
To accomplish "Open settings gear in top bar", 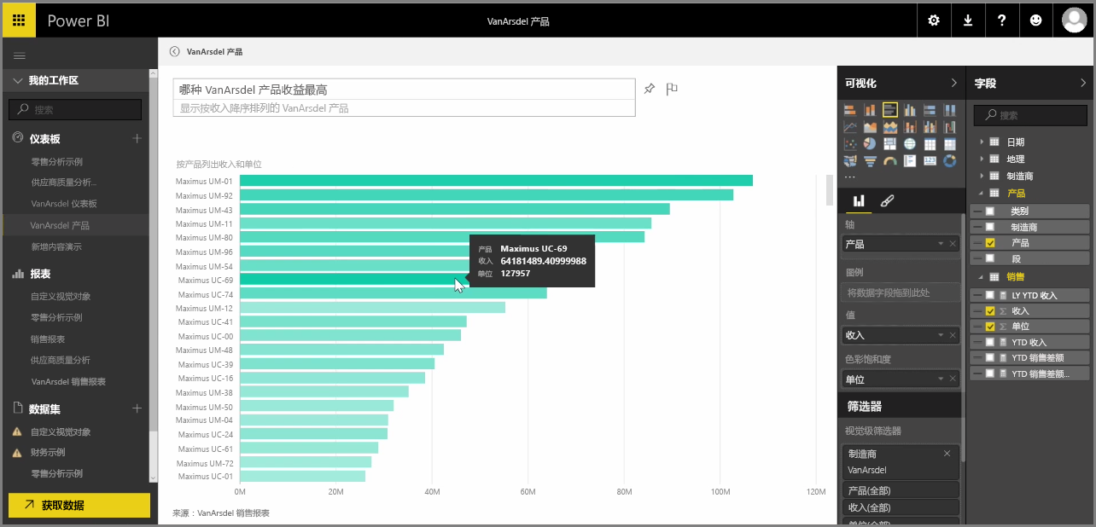I will [934, 20].
